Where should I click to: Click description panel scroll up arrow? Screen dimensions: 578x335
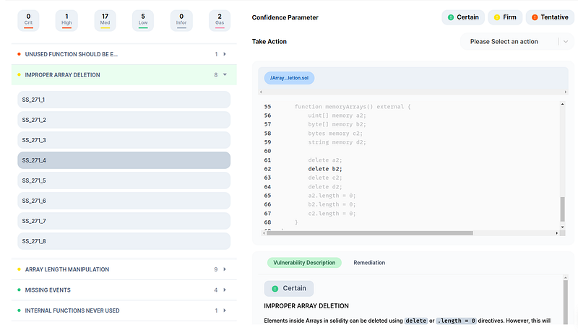click(566, 277)
